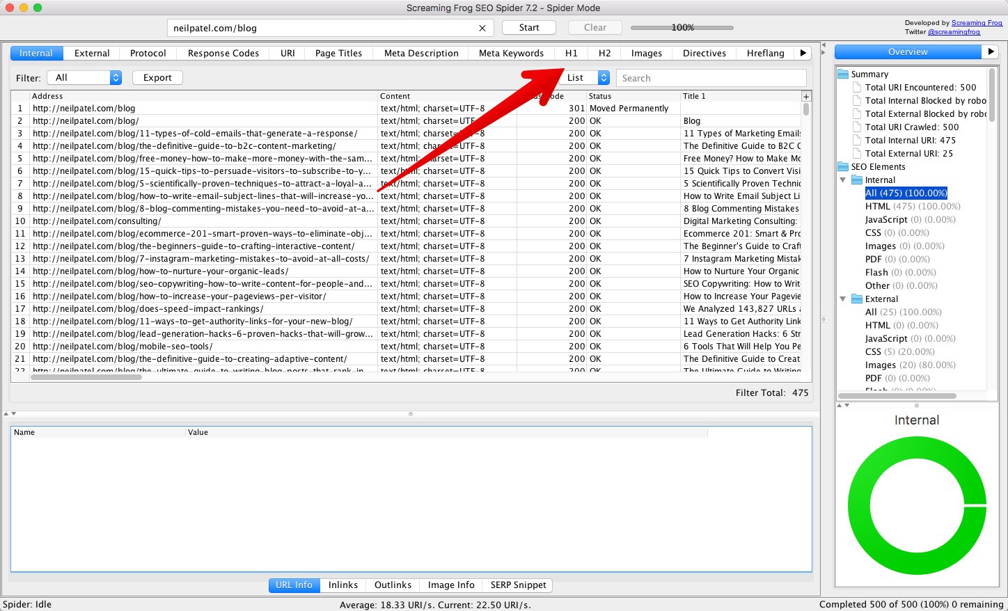
Task: Select 'All (475) (100.00%)' under Internal
Action: click(x=906, y=193)
